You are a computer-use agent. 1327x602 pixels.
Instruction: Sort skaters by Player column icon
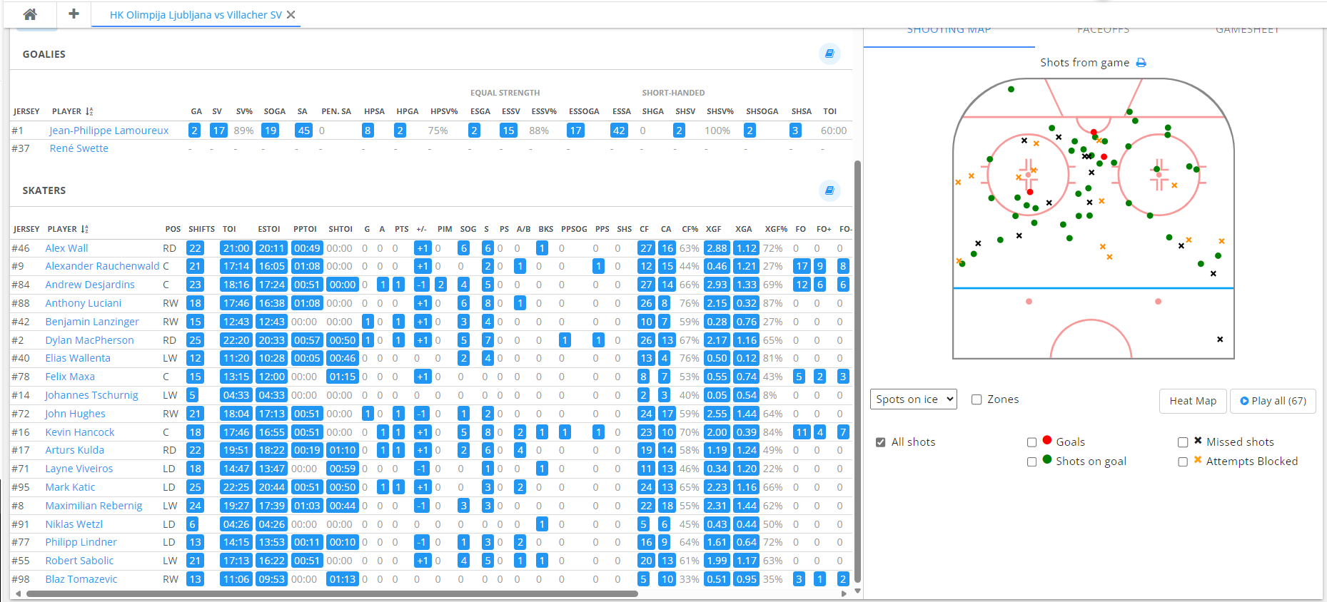pos(85,230)
